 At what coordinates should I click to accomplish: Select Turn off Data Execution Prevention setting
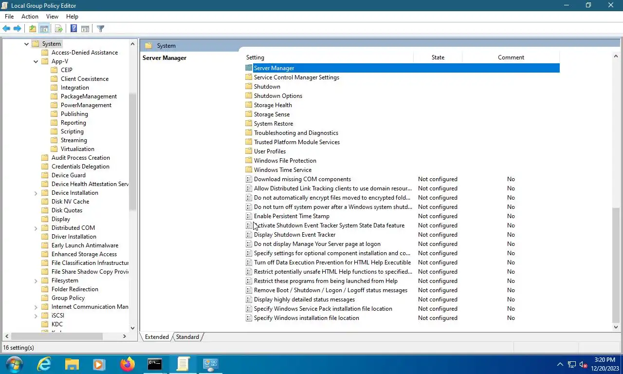click(x=332, y=262)
